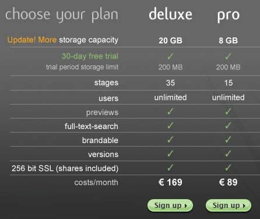260x219 pixels.
Task: Click the deluxe full-text-search checkmark
Action: click(170, 126)
